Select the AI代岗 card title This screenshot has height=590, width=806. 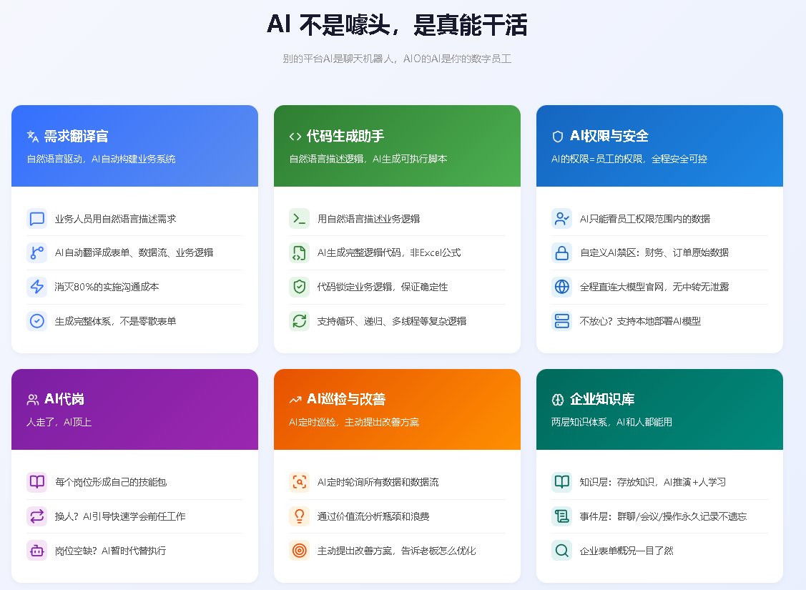coord(64,399)
